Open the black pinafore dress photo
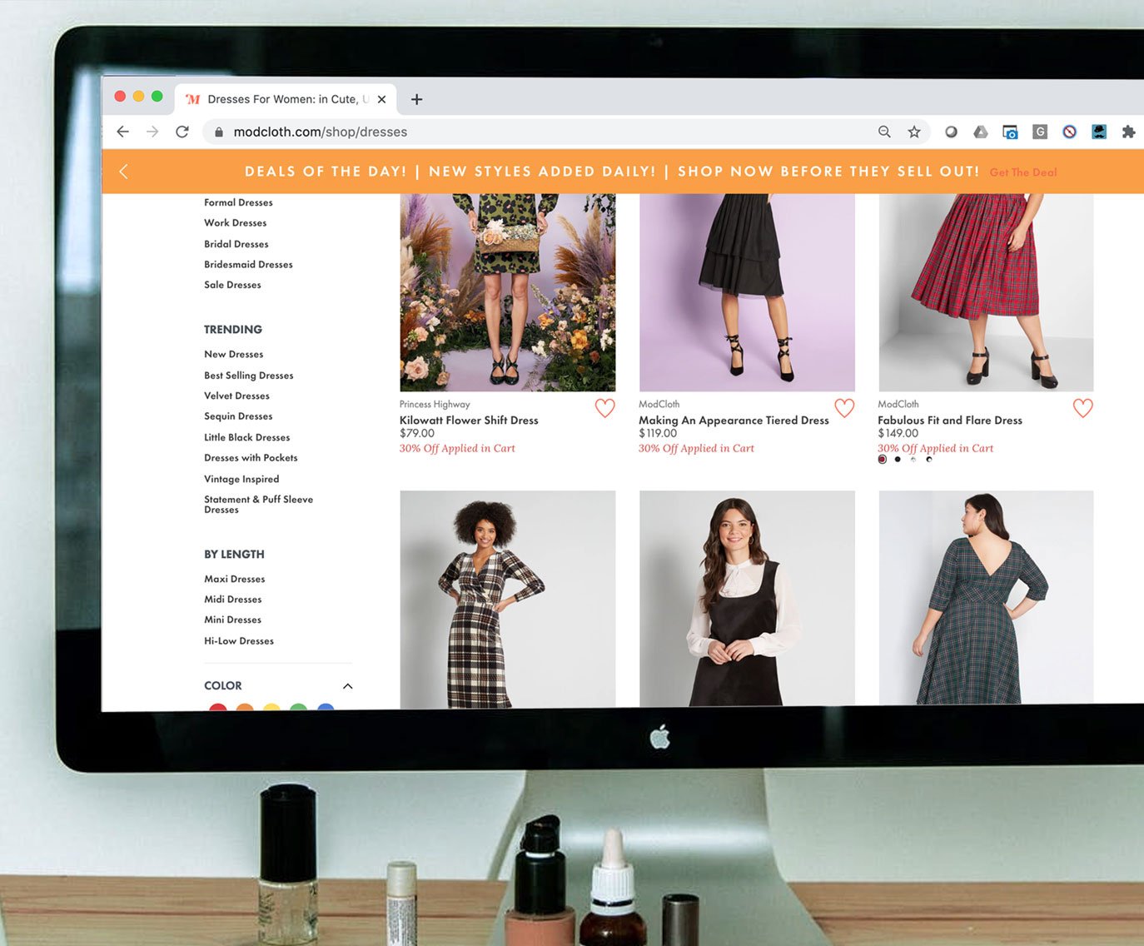Image resolution: width=1144 pixels, height=946 pixels. click(747, 598)
